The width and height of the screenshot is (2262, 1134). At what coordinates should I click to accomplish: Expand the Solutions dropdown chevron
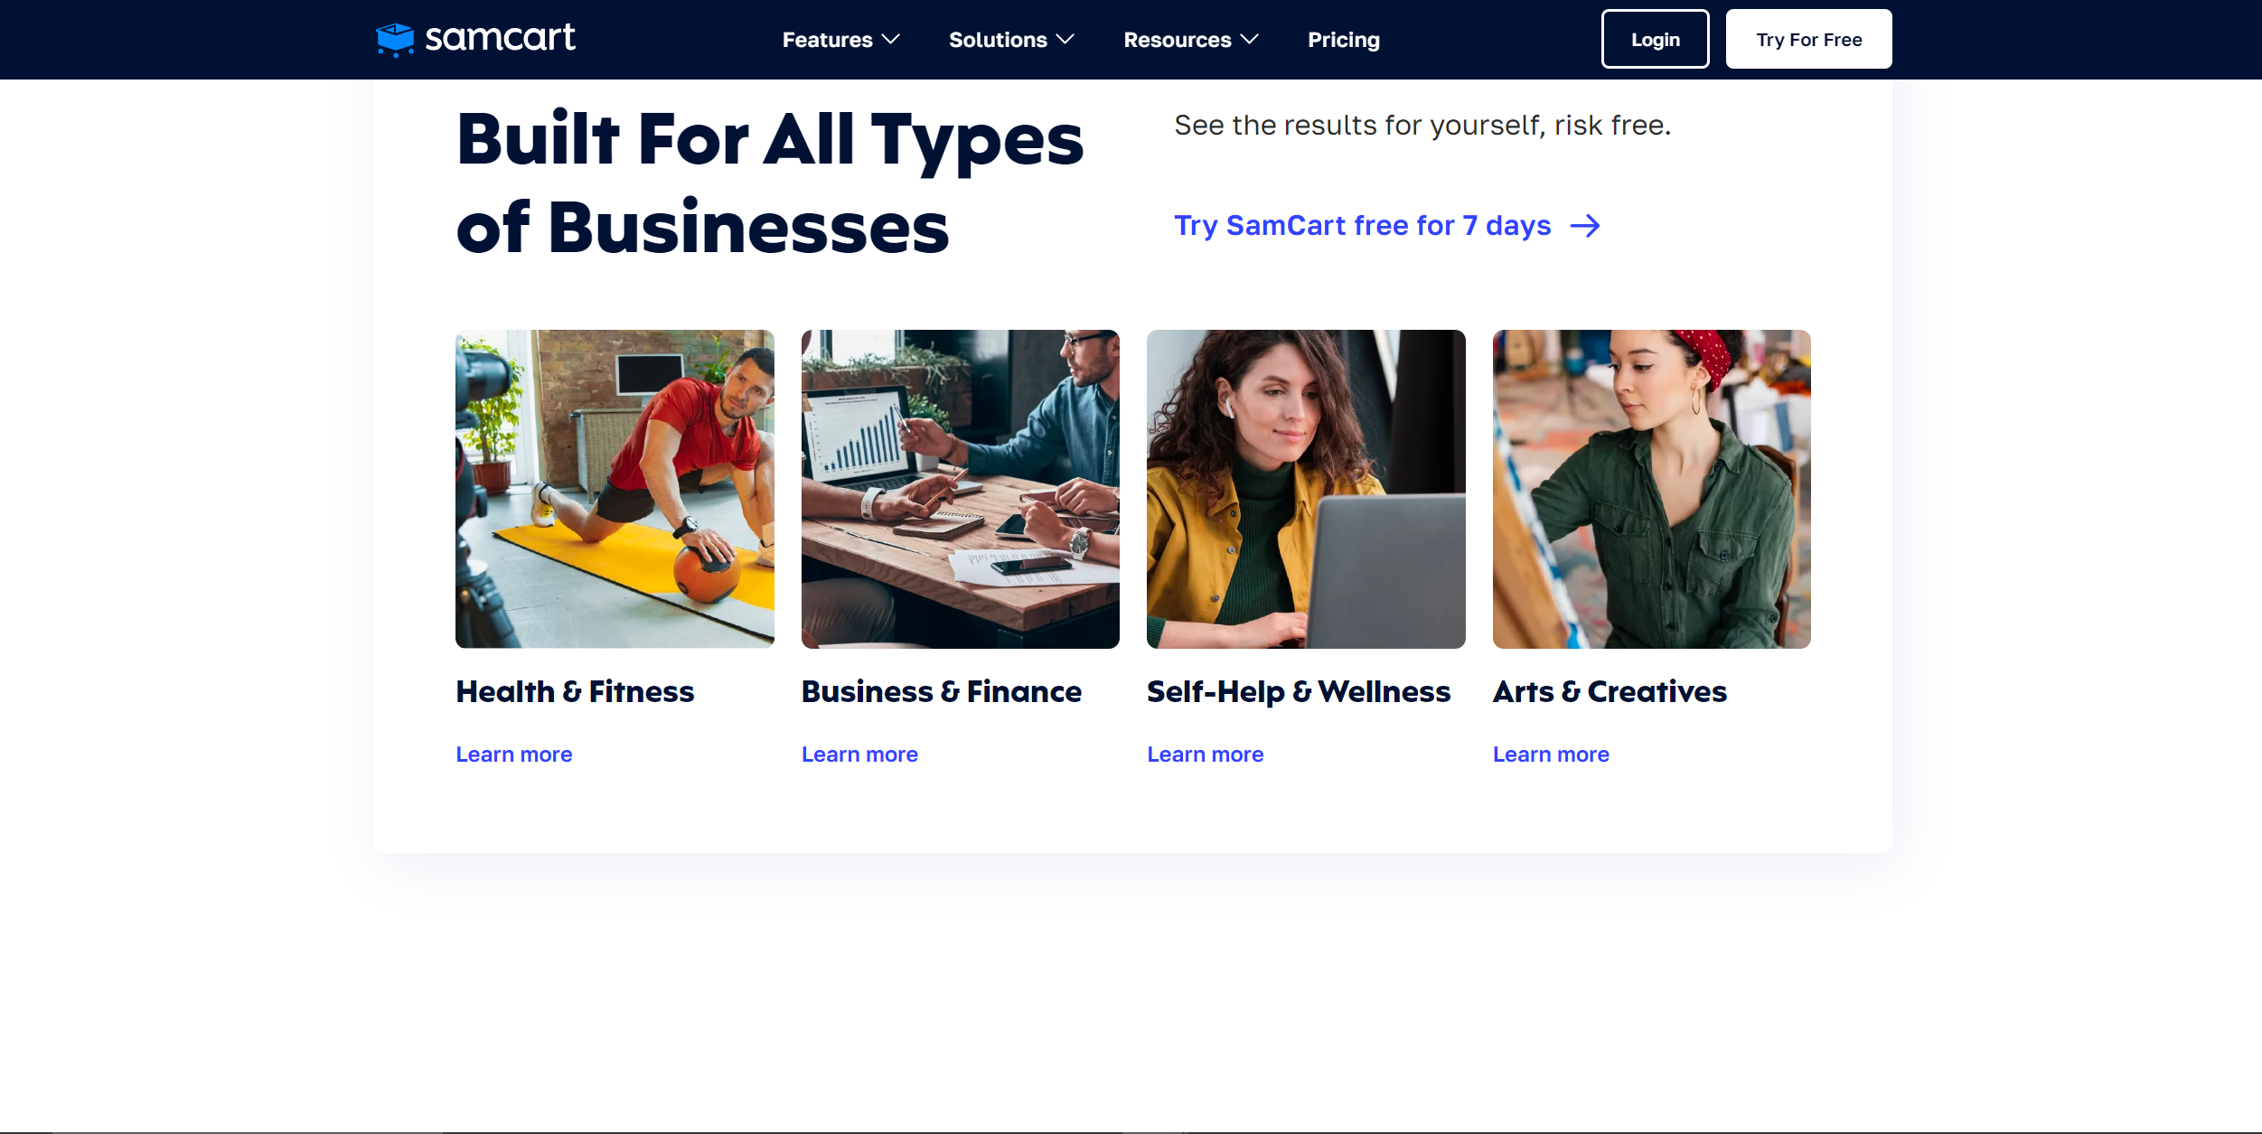coord(1065,40)
